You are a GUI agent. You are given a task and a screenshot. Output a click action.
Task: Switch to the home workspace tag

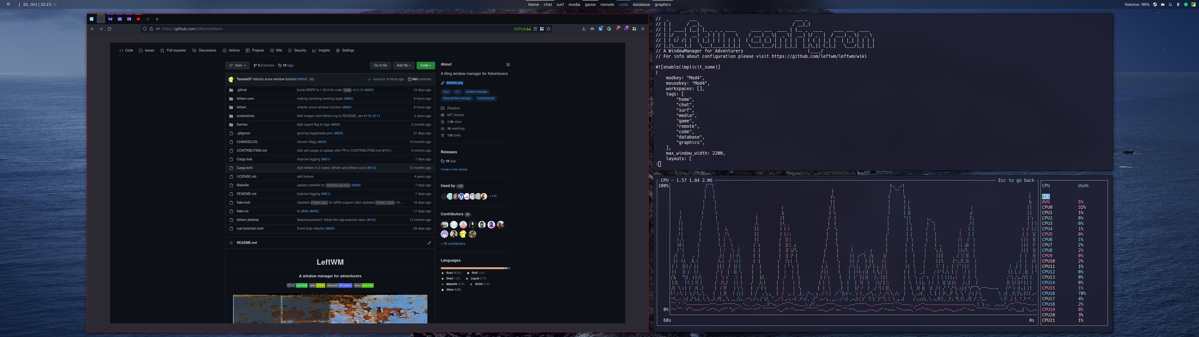pos(534,5)
